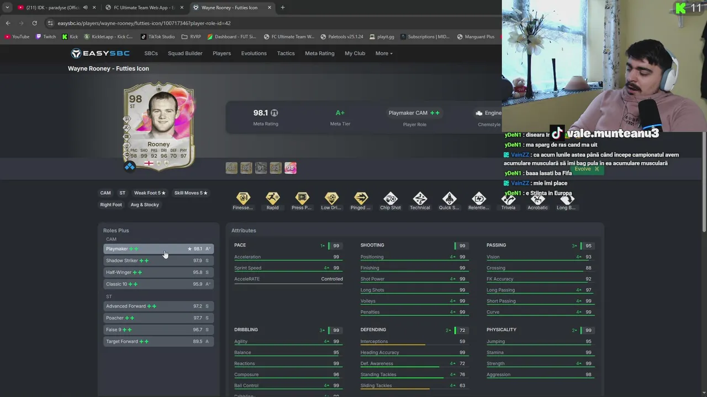Screen dimensions: 707x397
Task: Click the browser address bar URL
Action: point(144,23)
